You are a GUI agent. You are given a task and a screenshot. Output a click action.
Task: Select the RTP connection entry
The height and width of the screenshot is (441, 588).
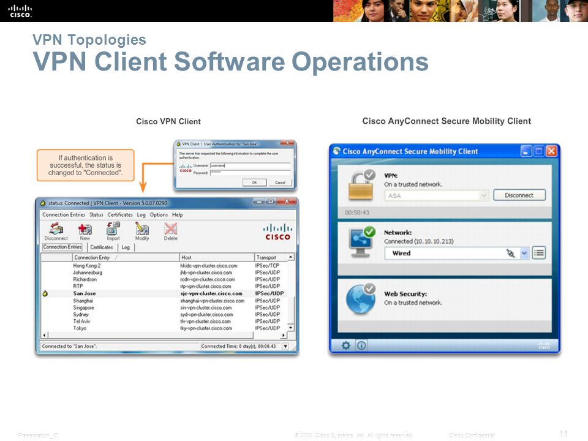pos(164,286)
